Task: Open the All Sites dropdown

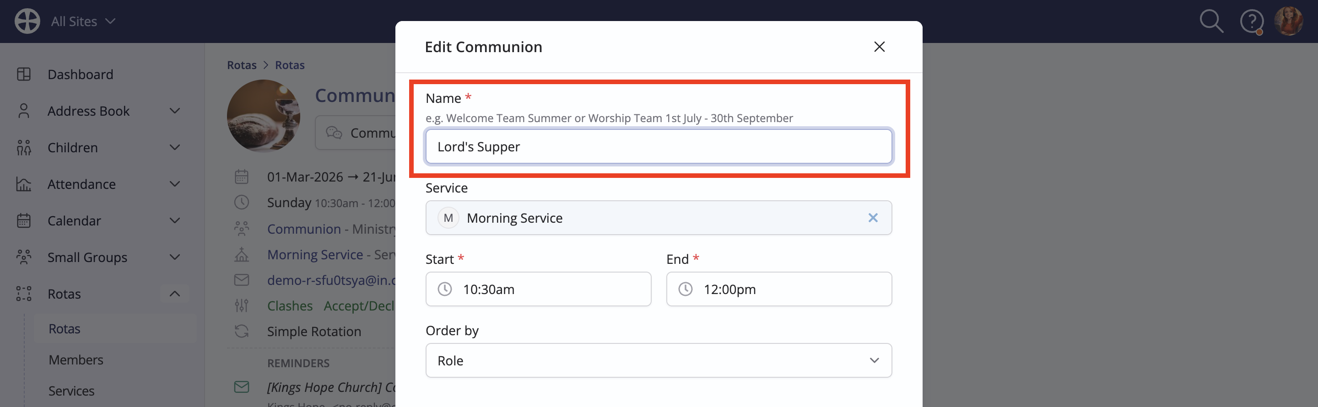Action: (x=83, y=21)
